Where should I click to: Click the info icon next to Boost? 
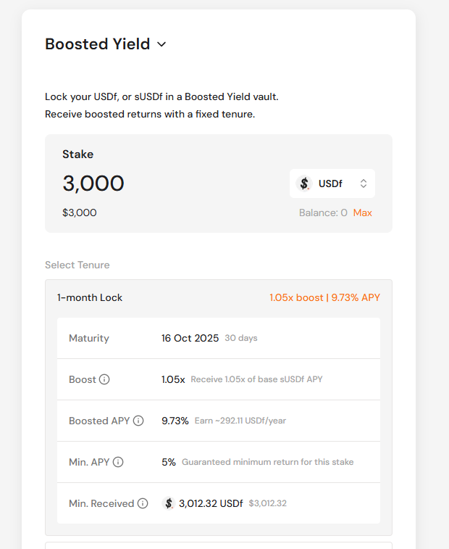[x=104, y=379]
